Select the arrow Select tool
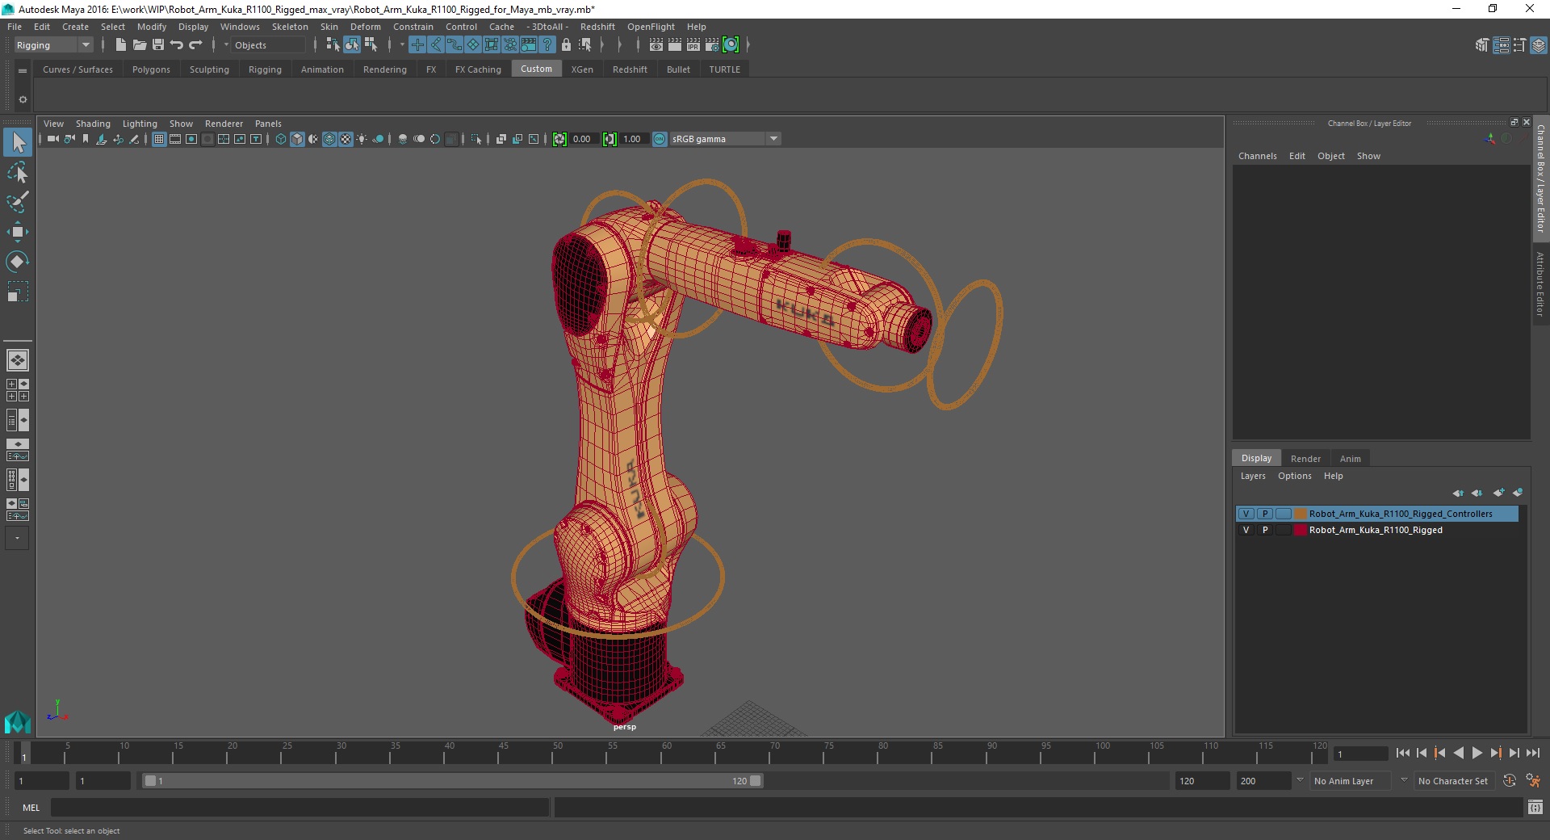This screenshot has height=840, width=1550. point(18,143)
